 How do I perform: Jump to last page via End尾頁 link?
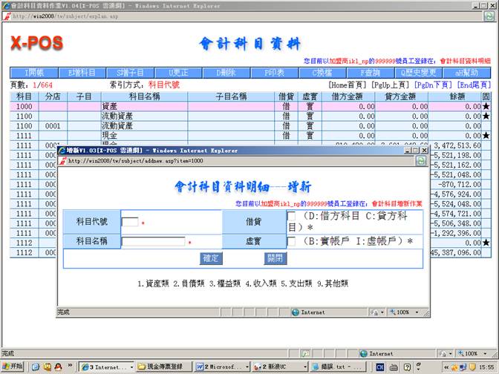[472, 85]
